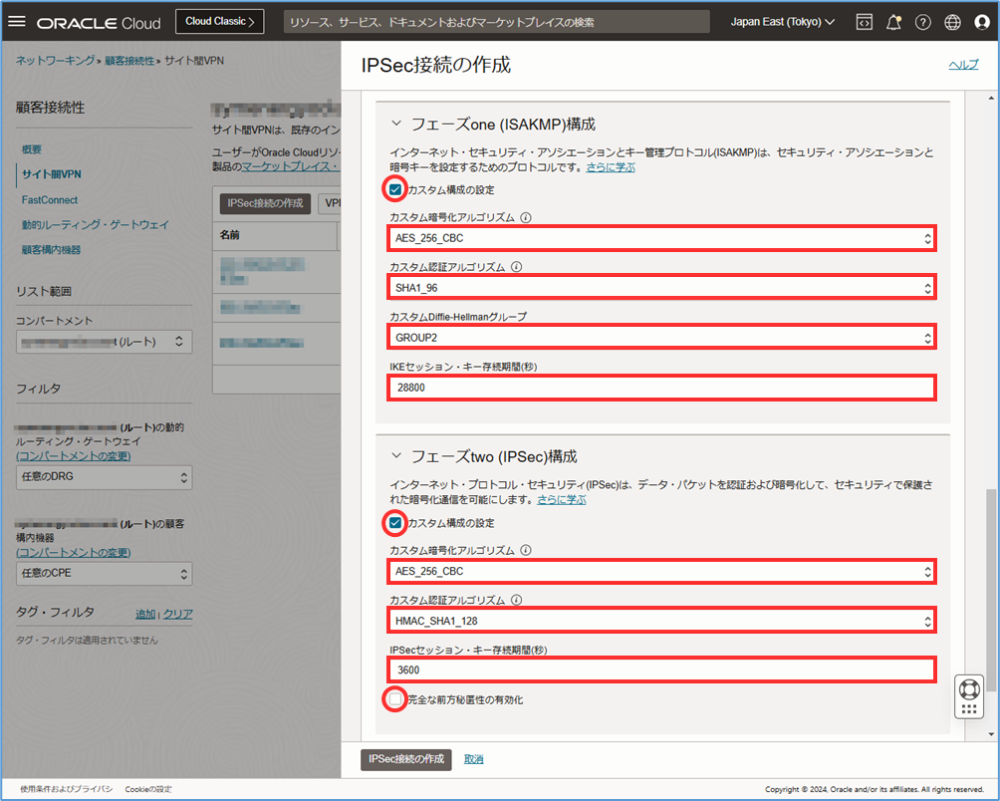Open the user profile avatar icon

coord(982,22)
